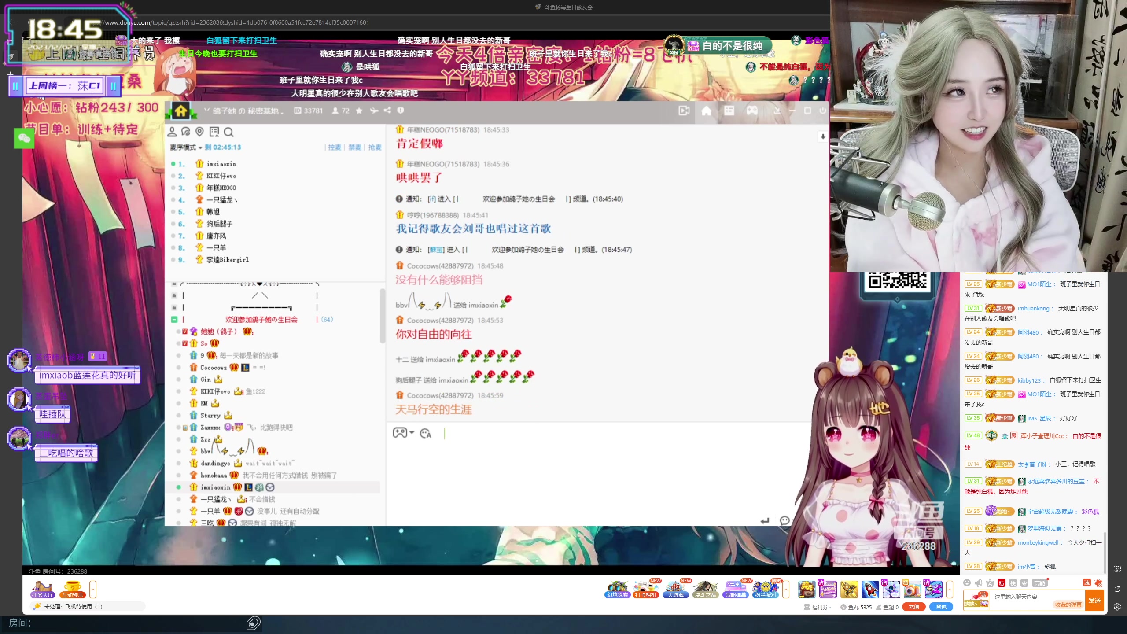Click the green WeChat share icon
The image size is (1127, 634).
point(24,139)
